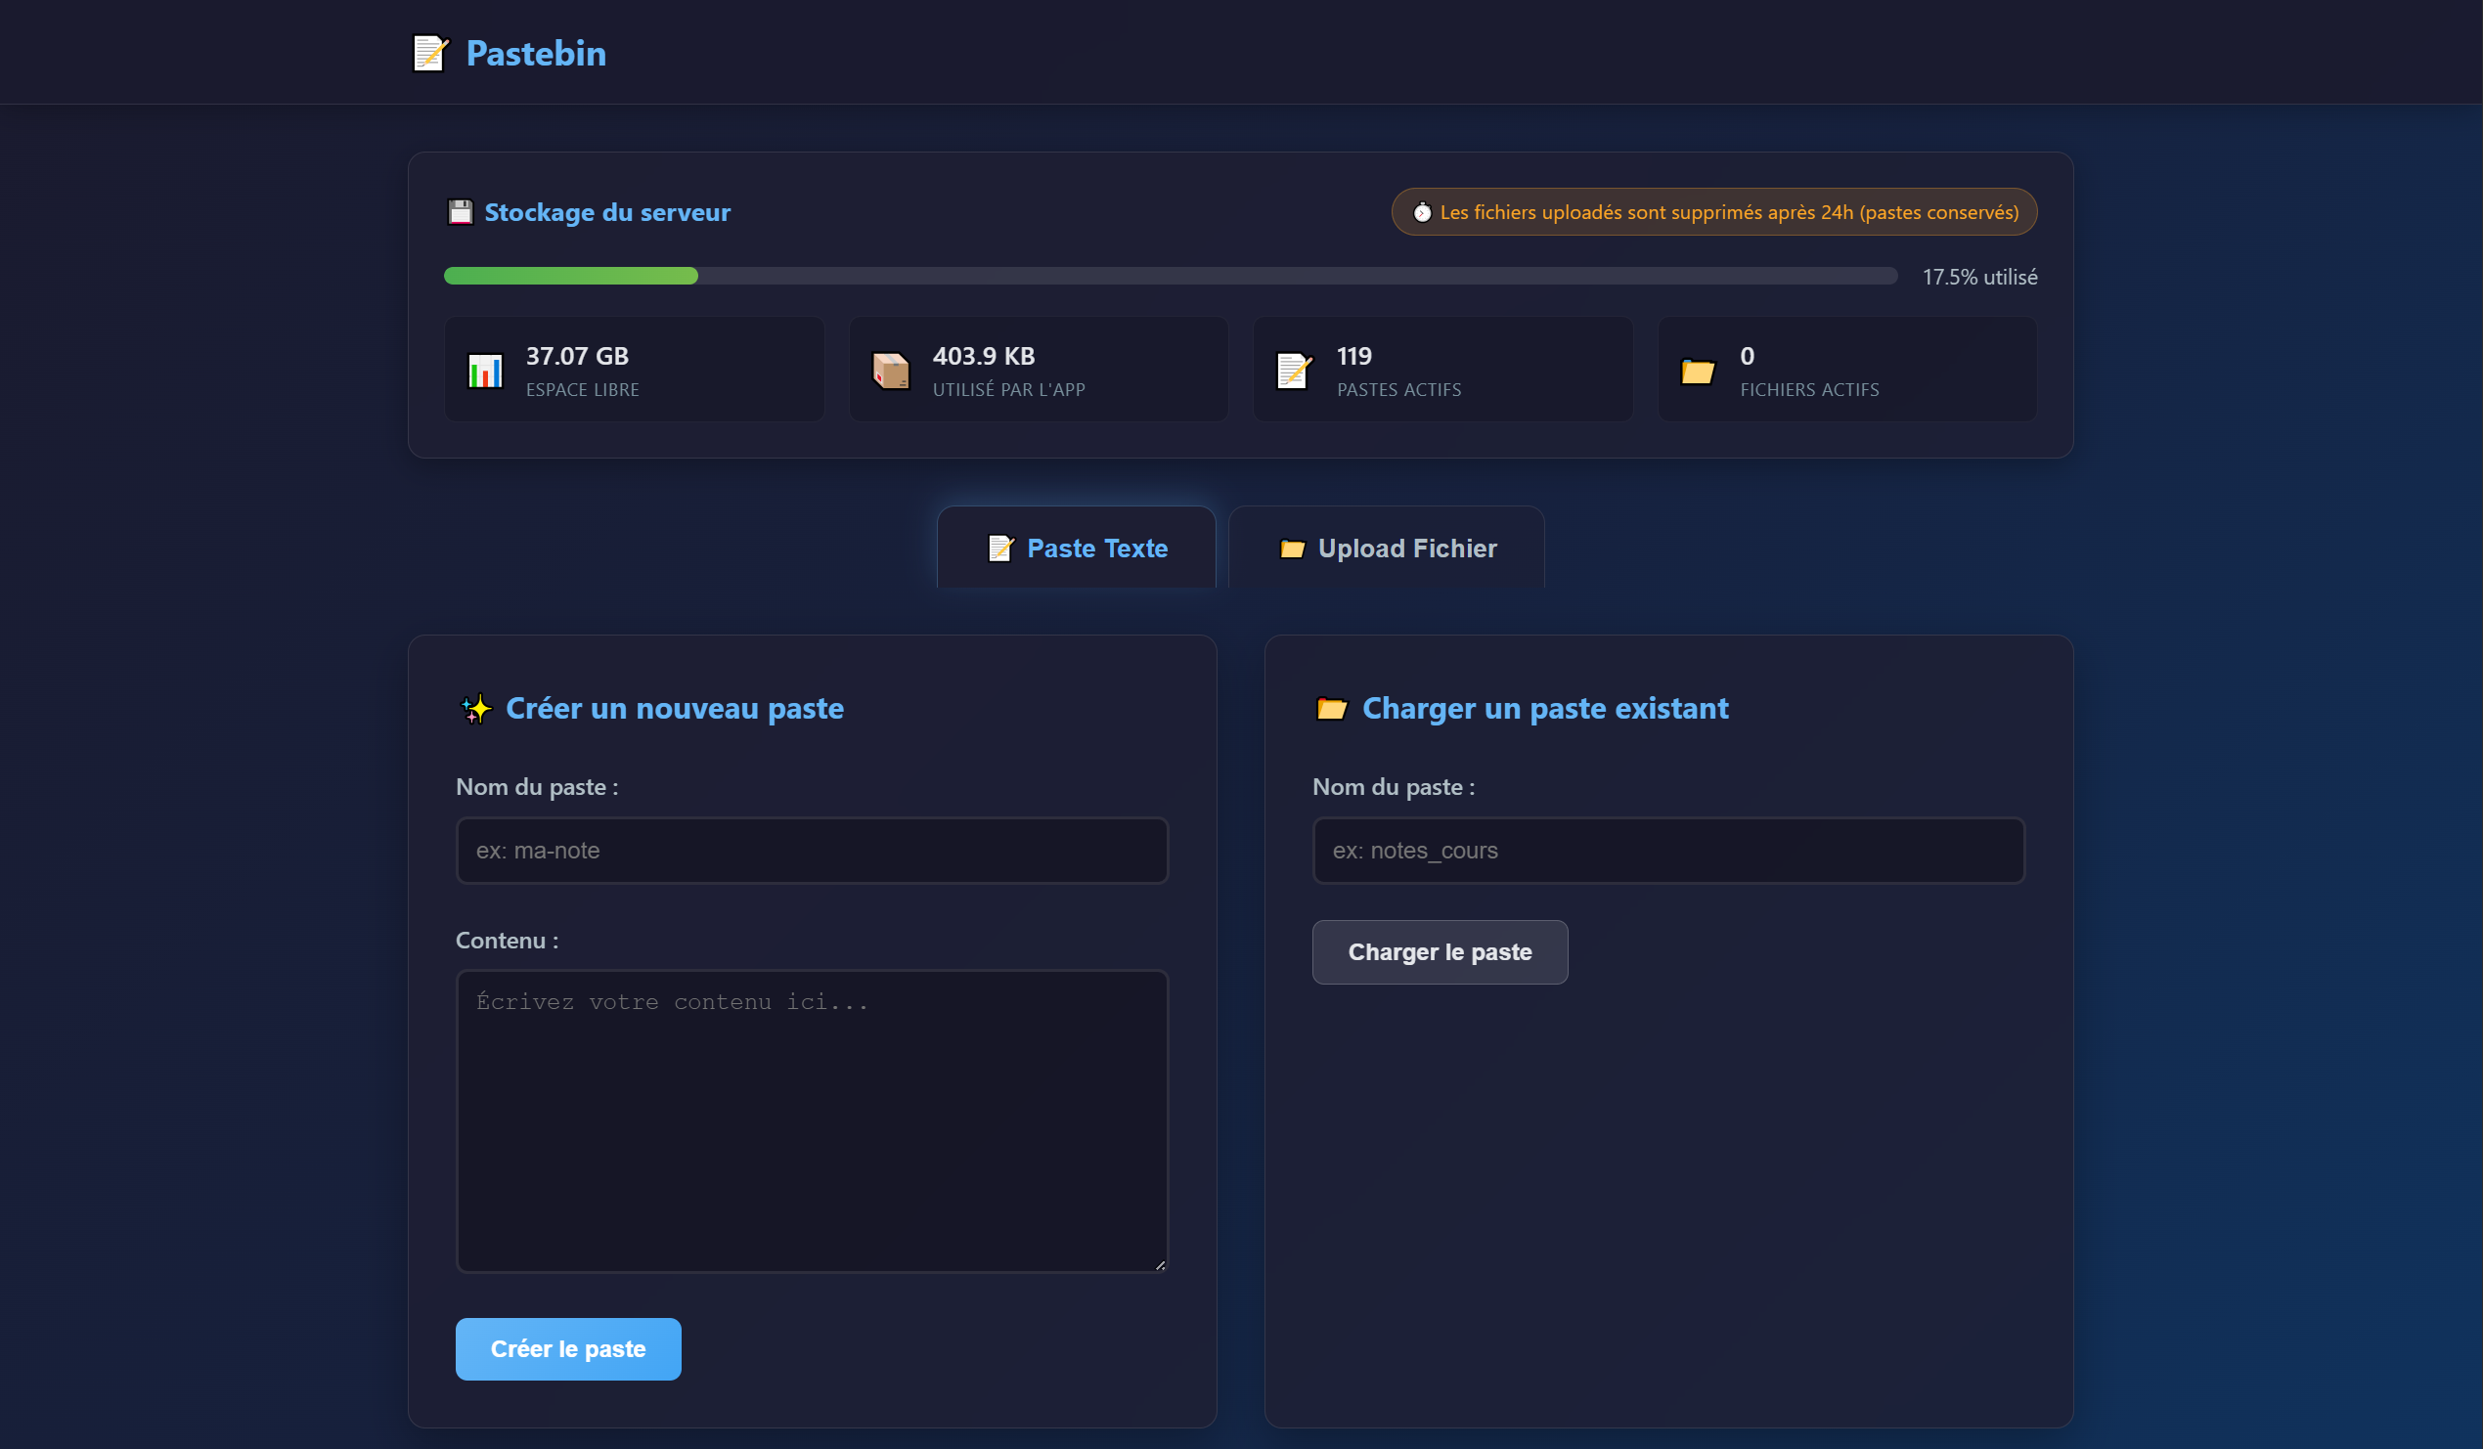Click the Pastebin memo icon in the header
The image size is (2483, 1449).
pos(429,53)
